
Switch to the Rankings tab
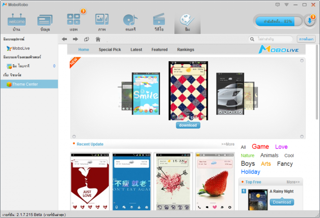[186, 49]
